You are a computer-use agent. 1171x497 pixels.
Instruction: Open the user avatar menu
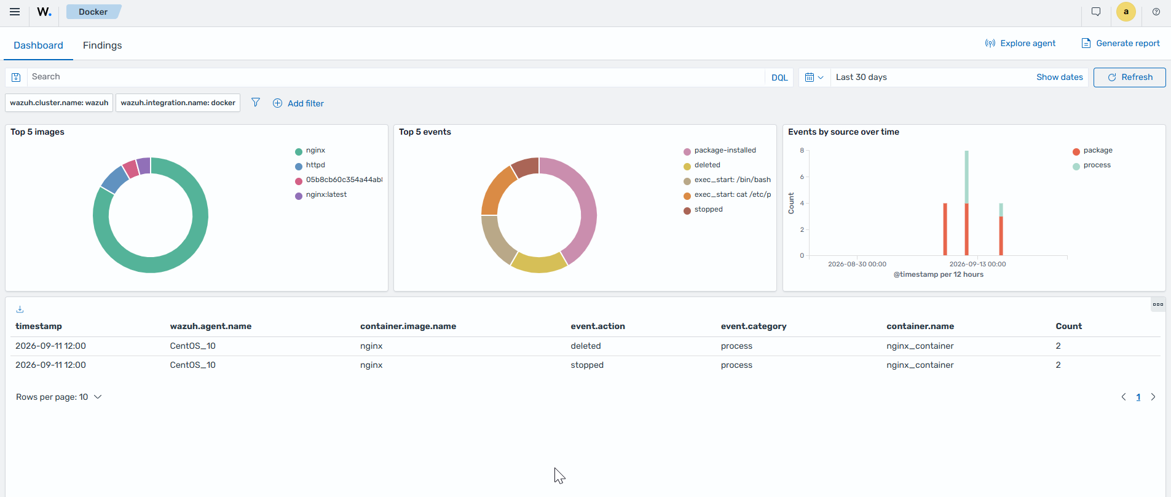[x=1126, y=12]
